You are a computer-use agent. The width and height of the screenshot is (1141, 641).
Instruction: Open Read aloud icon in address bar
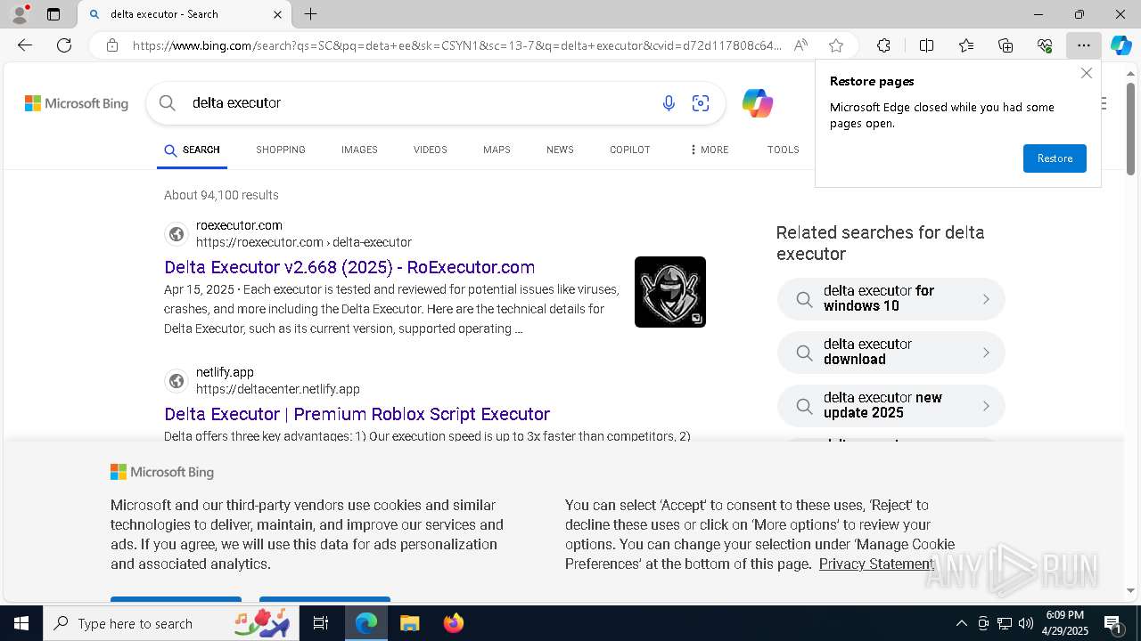click(800, 45)
